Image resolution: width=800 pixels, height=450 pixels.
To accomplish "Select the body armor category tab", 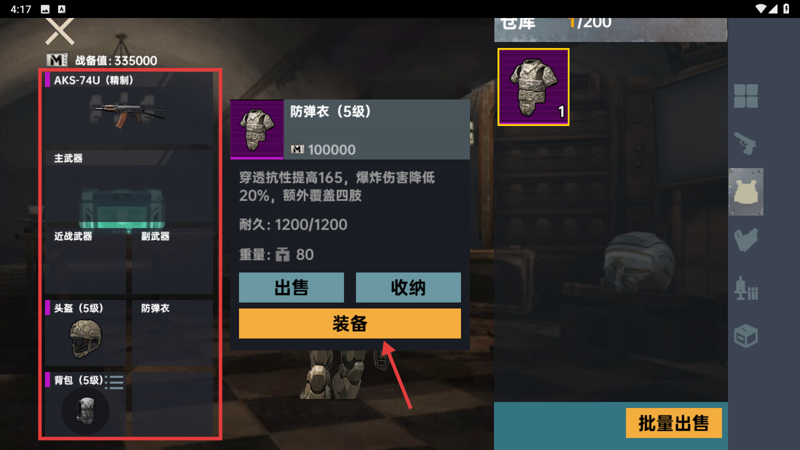I will pos(745,191).
